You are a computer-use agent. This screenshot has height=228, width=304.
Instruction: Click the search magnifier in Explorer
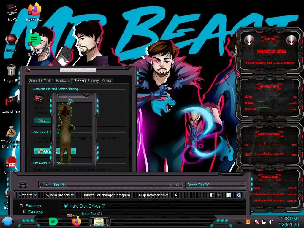(x=242, y=185)
